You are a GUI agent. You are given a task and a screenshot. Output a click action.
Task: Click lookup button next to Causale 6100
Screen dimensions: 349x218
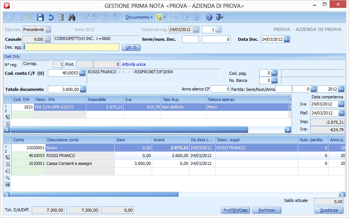47,39
